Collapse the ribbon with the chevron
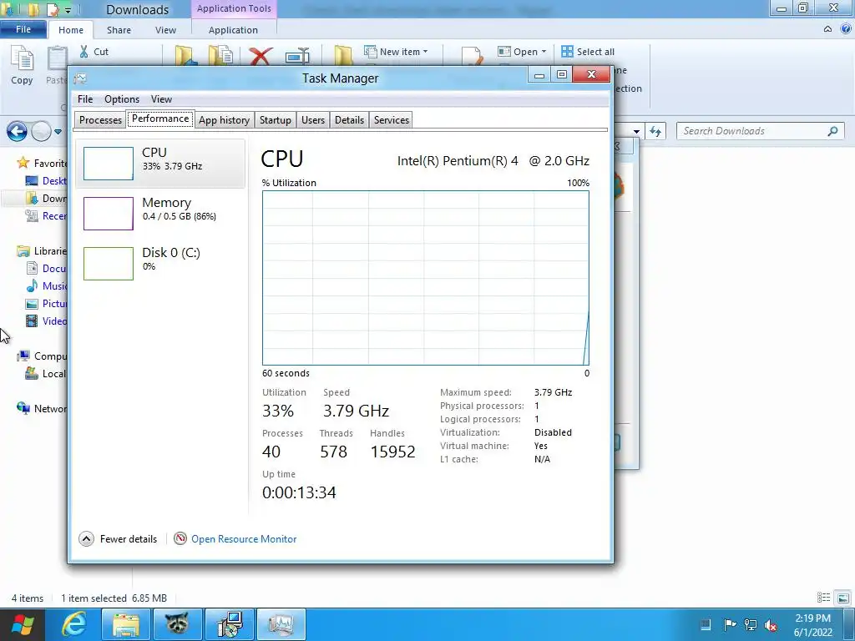 point(827,29)
